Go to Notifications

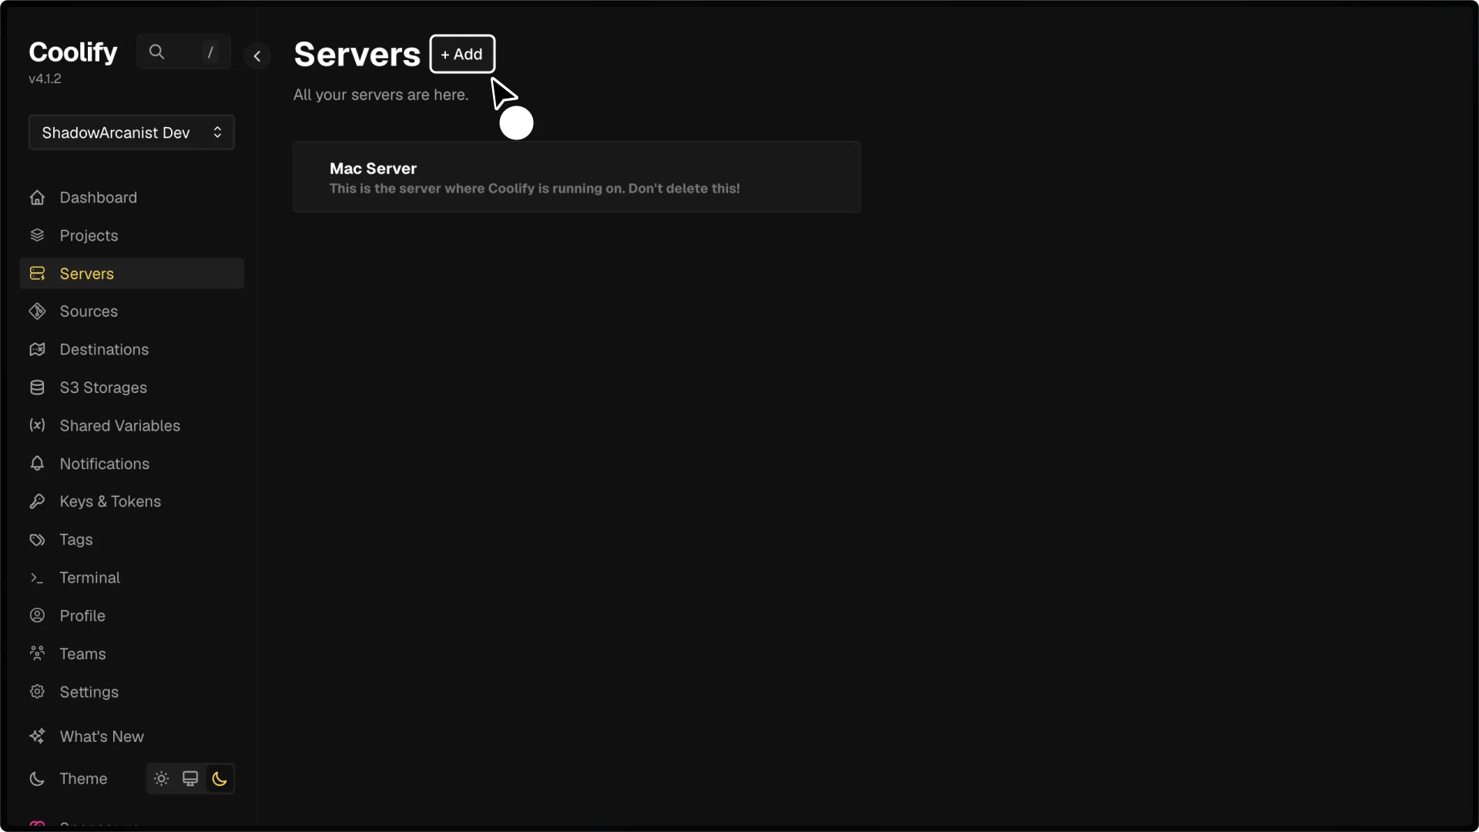132,464
